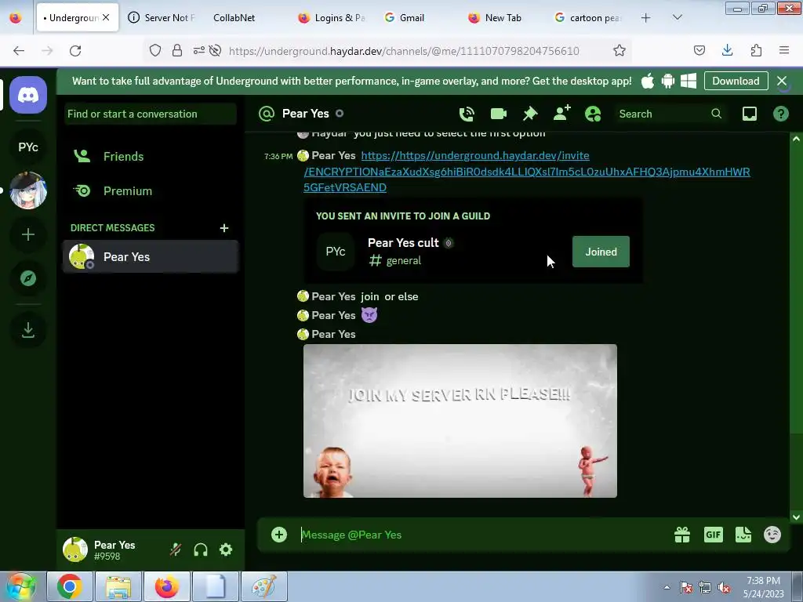Click the Android download icon in banner
Screen dimensions: 803x602
click(668, 81)
